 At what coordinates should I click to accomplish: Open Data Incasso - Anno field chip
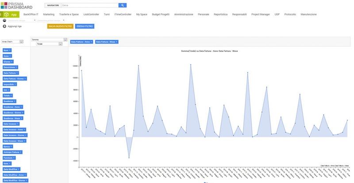click(15, 130)
